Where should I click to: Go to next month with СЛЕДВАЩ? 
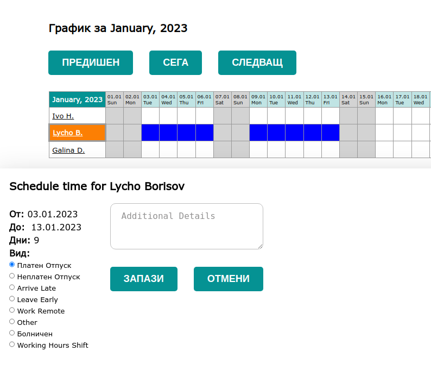257,62
